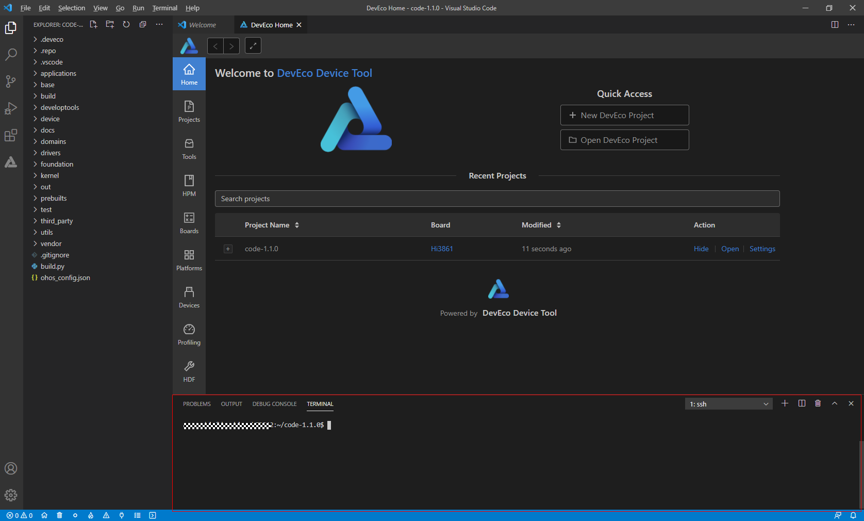Open the Explorer view in activity bar
The height and width of the screenshot is (521, 864).
(11, 28)
